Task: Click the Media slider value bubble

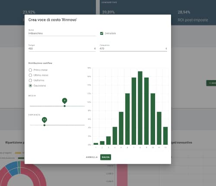Action: [x=65, y=101]
